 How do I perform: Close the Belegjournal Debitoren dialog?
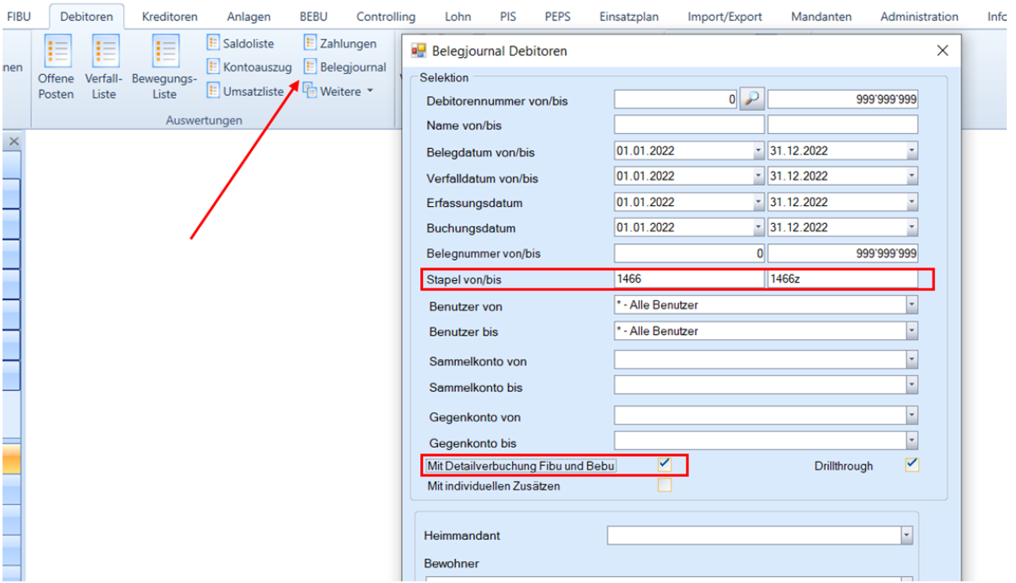tap(943, 51)
